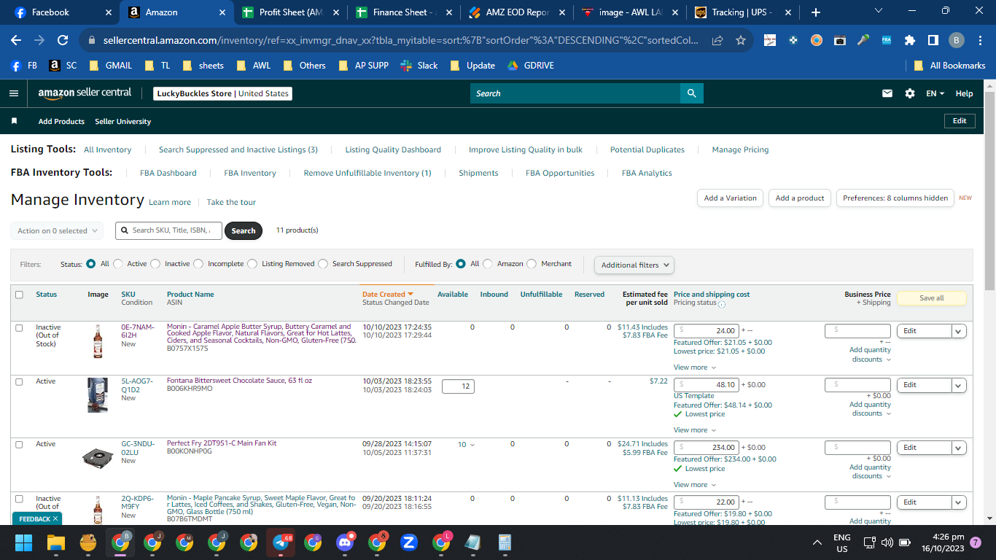Open the EN language dropdown
996x560 pixels.
935,93
